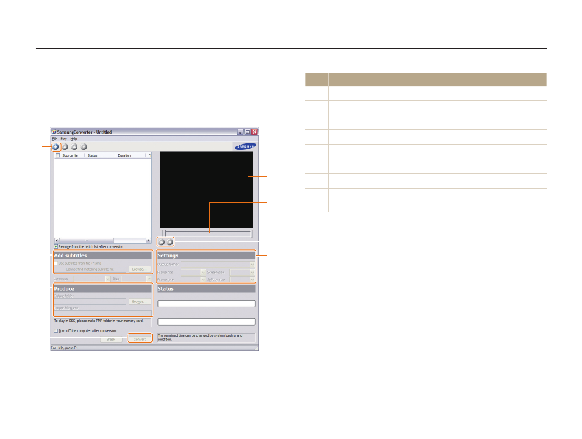The width and height of the screenshot is (582, 439).
Task: Click the Settings section header
Action: pos(206,255)
